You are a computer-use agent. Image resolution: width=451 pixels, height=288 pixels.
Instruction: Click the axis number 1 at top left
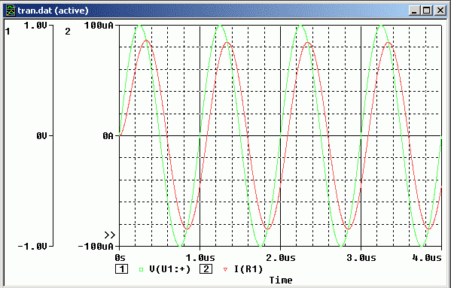coord(8,32)
